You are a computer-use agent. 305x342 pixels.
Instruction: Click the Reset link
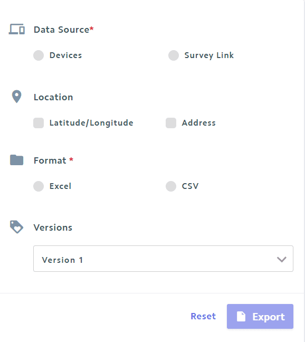tap(203, 316)
